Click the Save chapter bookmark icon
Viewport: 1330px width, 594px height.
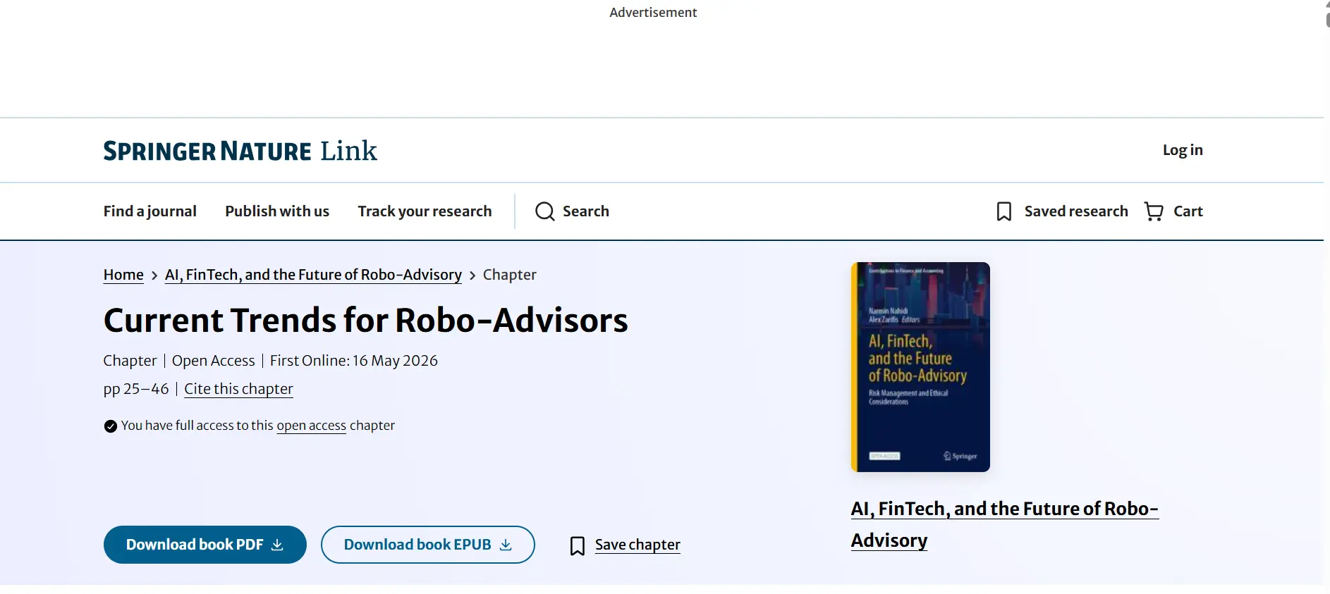[x=577, y=545]
